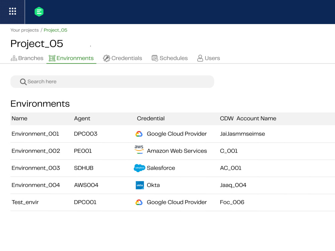The image size is (335, 251).
Task: Select the Environments tab
Action: 71,58
